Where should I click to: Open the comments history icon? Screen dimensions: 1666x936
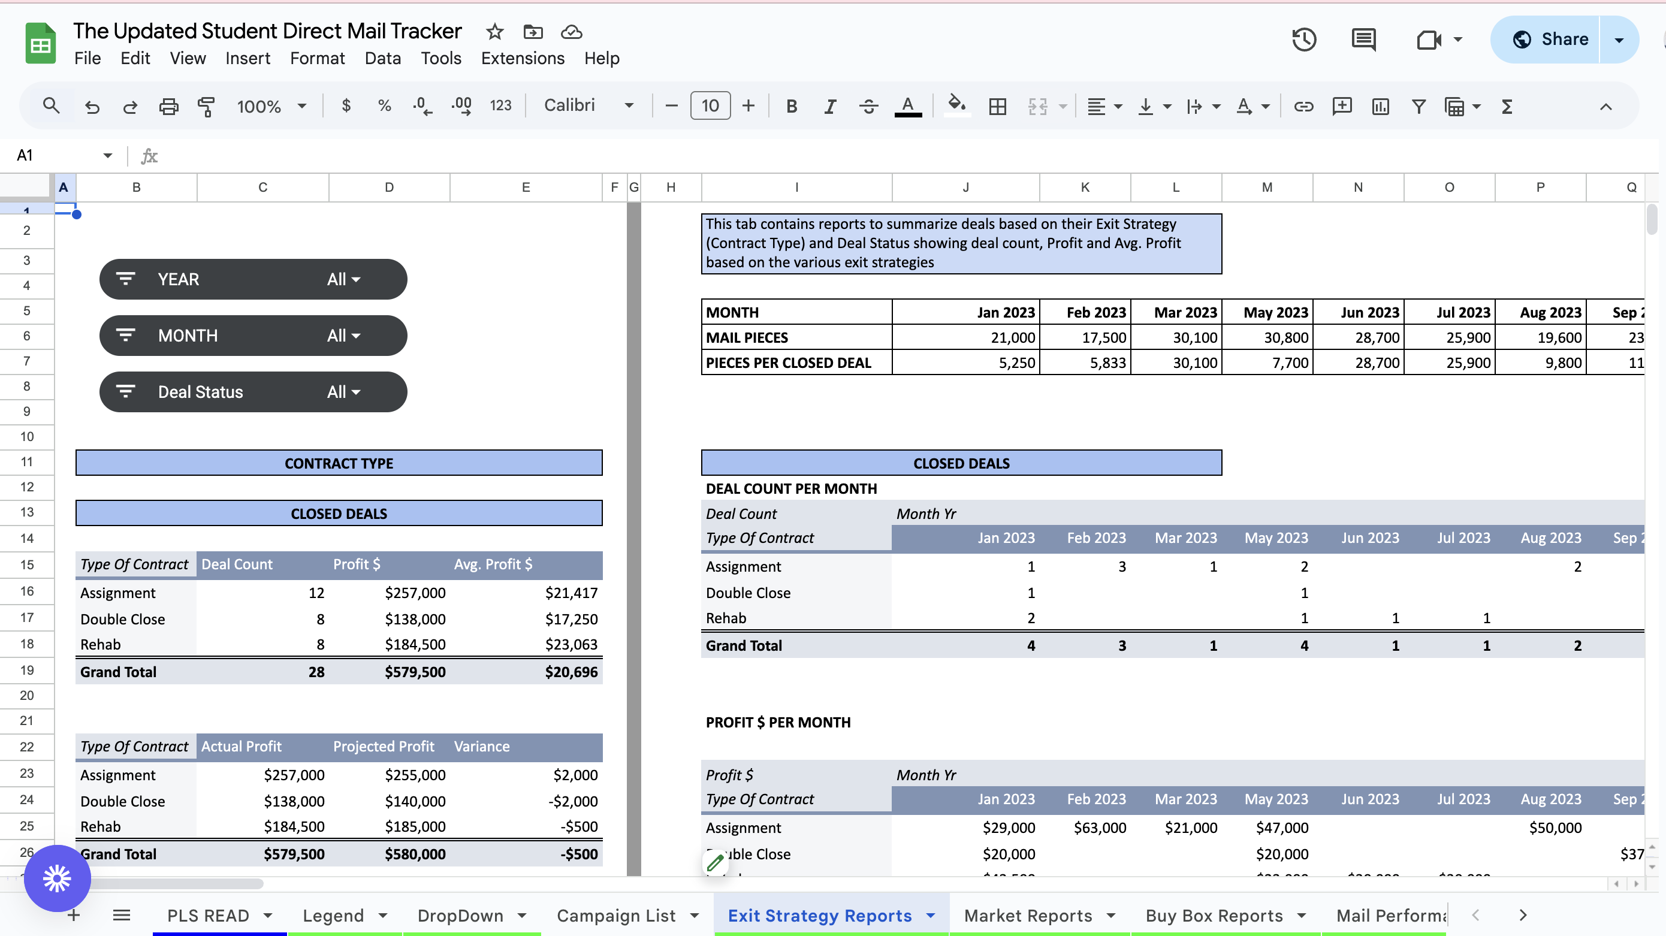(x=1363, y=40)
